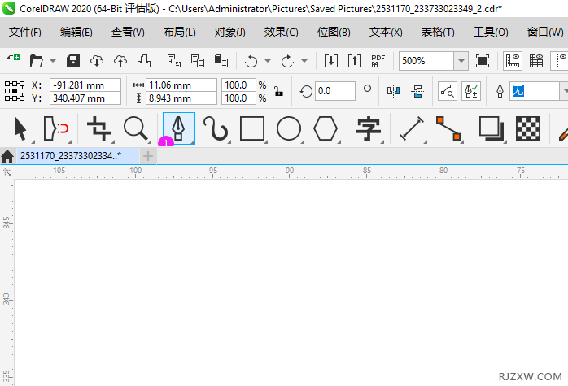Viewport: 568px width, 386px height.
Task: Select the Crop tool
Action: pos(99,128)
